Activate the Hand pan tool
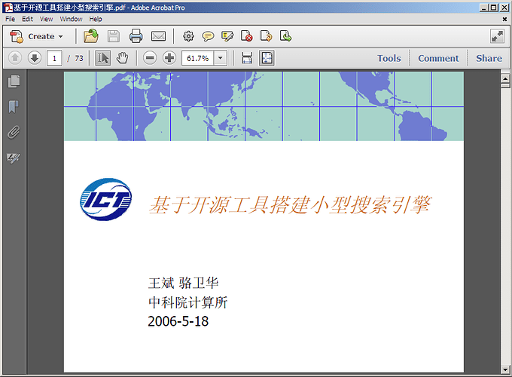Screen dimensions: 512x377 point(123,58)
